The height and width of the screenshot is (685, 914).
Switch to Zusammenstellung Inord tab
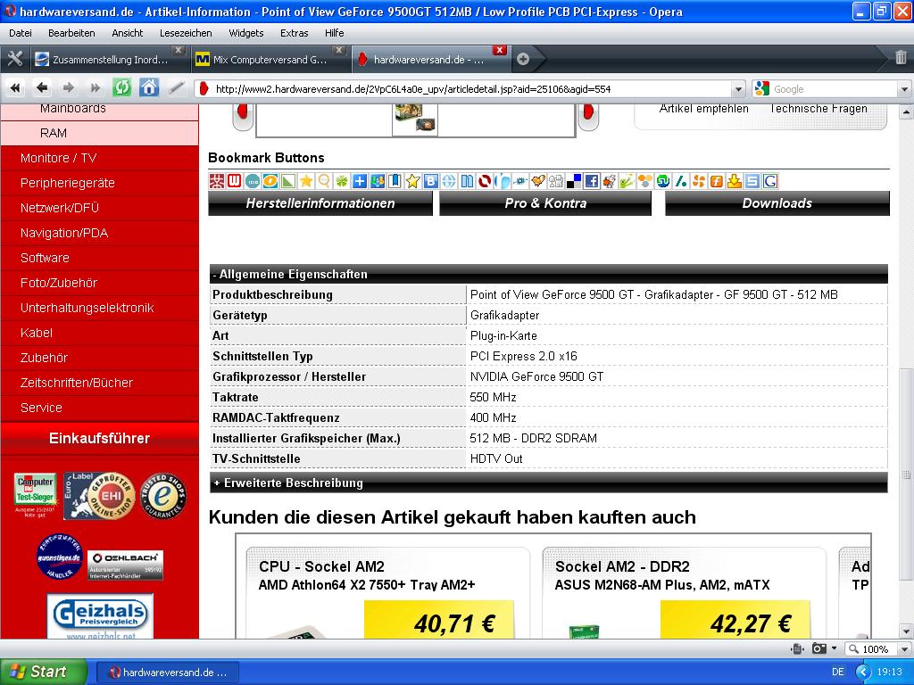coord(110,60)
